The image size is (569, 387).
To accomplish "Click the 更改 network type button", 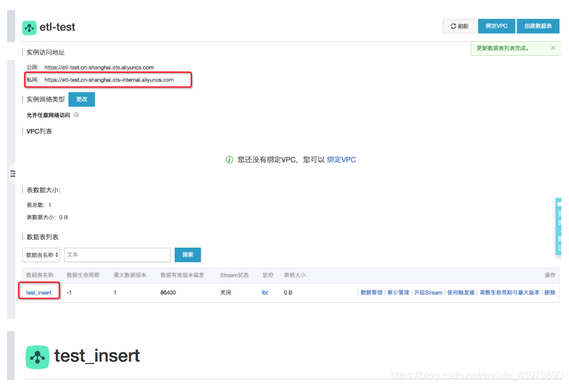I will pyautogui.click(x=82, y=99).
